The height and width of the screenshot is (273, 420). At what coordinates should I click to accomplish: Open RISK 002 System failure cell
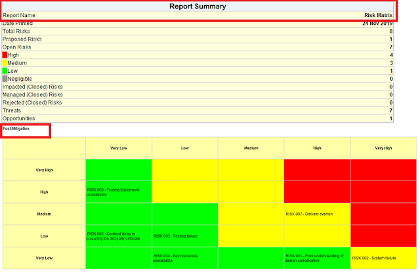point(383,258)
